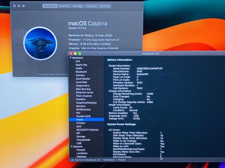Collapse the Network section triangle
This screenshot has height=168, width=225.
pyautogui.click(x=72, y=146)
